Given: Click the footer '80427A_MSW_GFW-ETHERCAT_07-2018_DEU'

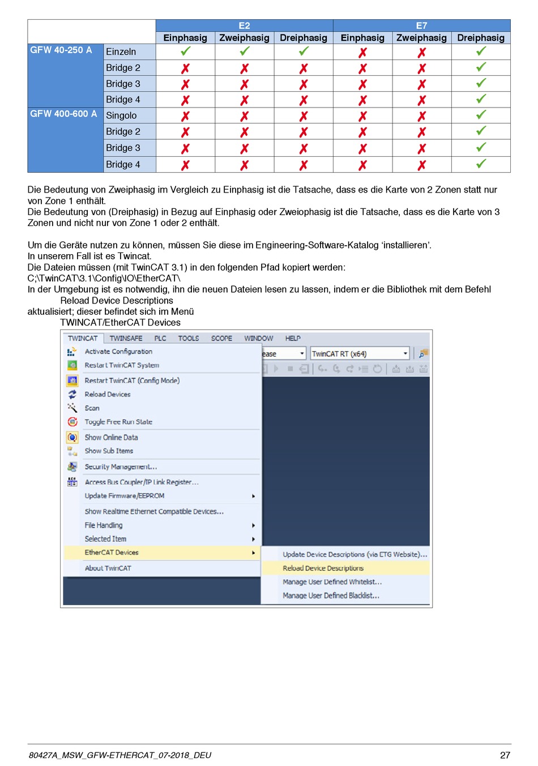Looking at the screenshot, I should (x=120, y=755).
